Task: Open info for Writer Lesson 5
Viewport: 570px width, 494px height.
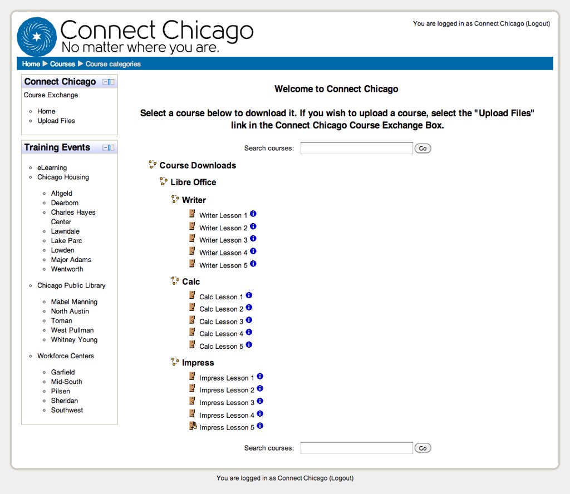Action: tap(253, 264)
